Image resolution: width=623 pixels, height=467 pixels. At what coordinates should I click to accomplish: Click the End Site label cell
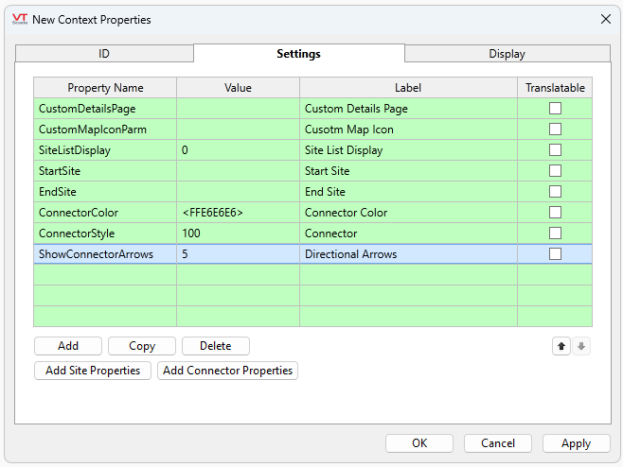pos(408,192)
